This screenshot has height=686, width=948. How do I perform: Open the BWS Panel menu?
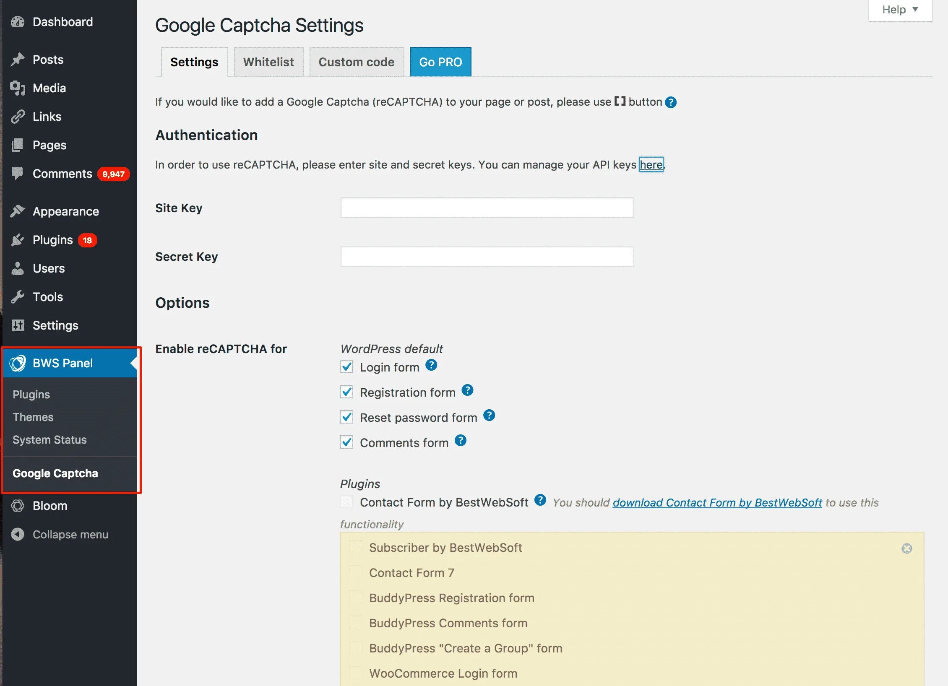(x=63, y=363)
